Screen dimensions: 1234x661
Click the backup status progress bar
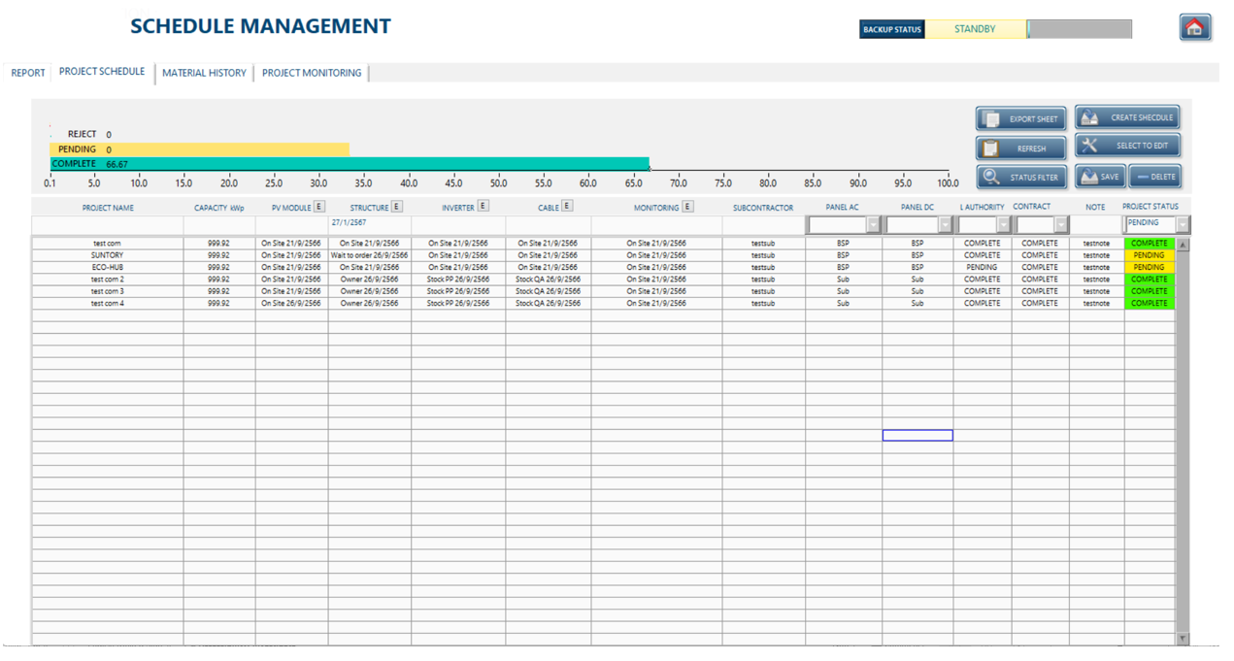pos(1080,29)
